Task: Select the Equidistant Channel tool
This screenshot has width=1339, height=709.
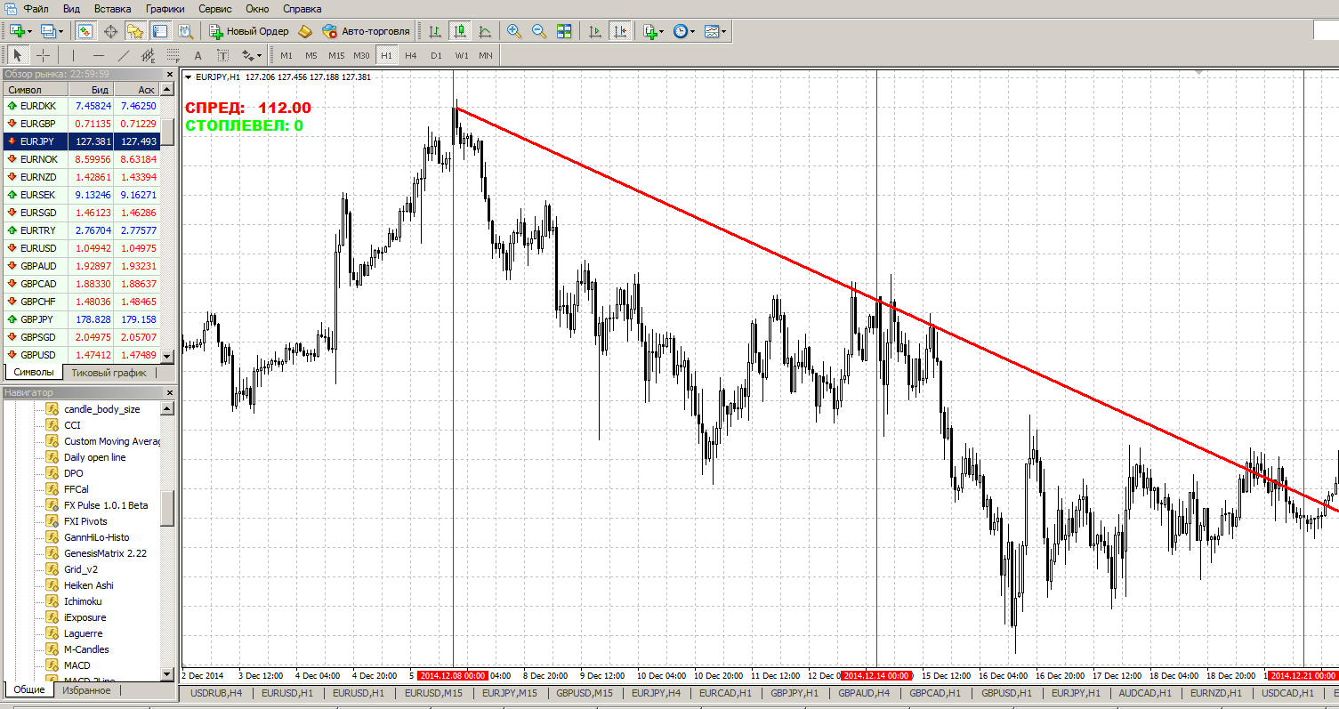Action: [x=148, y=55]
